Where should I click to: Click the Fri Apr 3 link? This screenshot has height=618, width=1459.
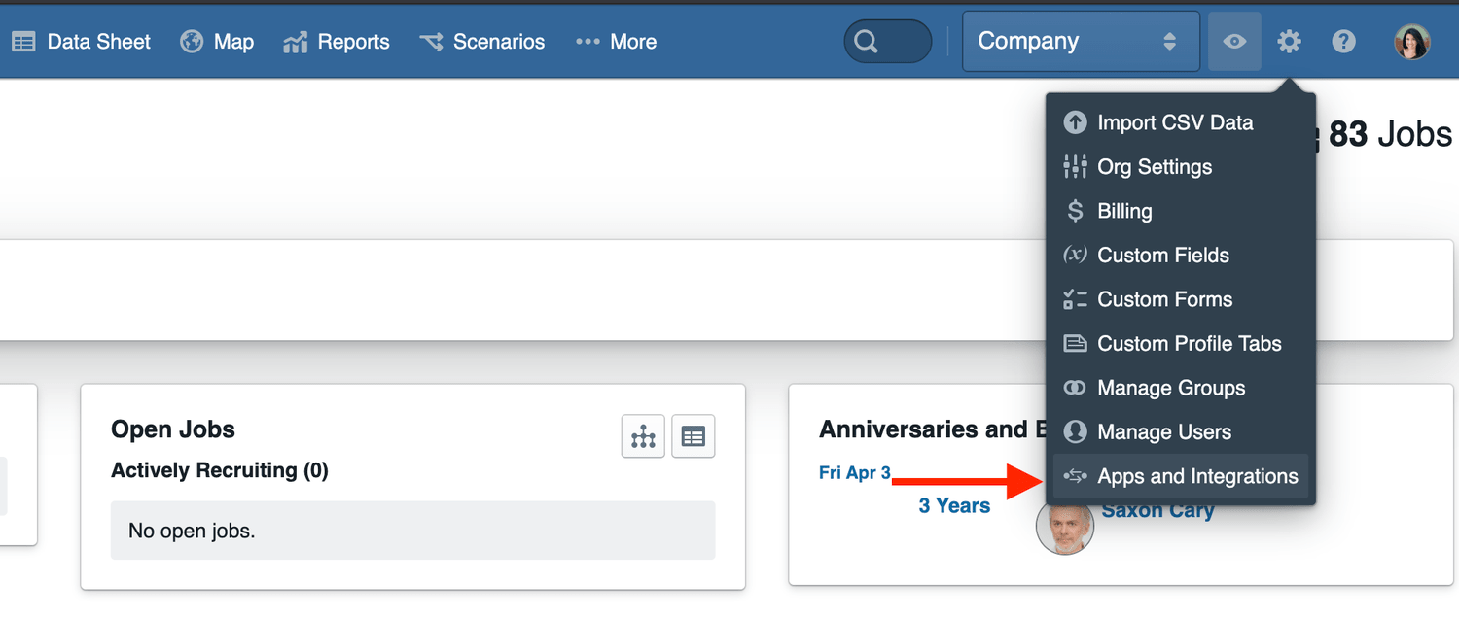(854, 472)
